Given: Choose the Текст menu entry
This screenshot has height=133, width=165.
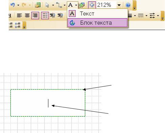Looking at the screenshot, I should (98, 14).
